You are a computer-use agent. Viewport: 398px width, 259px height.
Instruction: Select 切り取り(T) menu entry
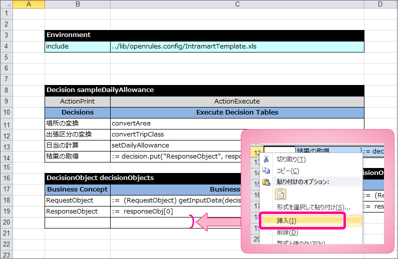pyautogui.click(x=291, y=159)
